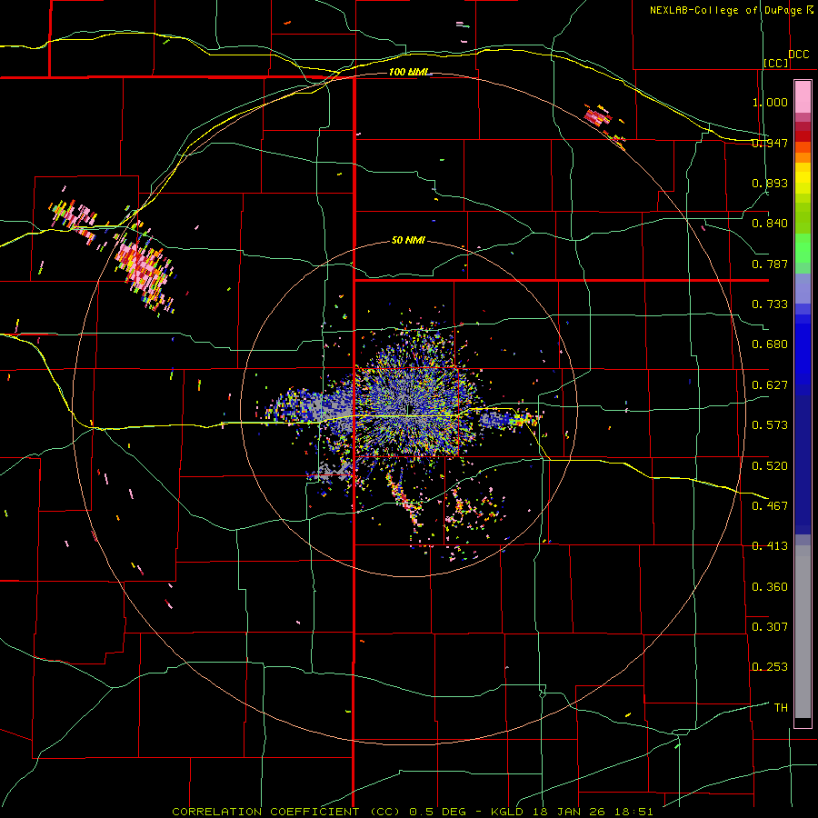The height and width of the screenshot is (818, 818).
Task: Click the 0.520 legend label
Action: [770, 465]
